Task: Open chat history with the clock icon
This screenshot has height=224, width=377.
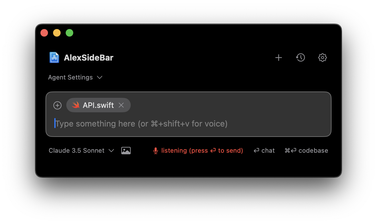Action: 300,57
